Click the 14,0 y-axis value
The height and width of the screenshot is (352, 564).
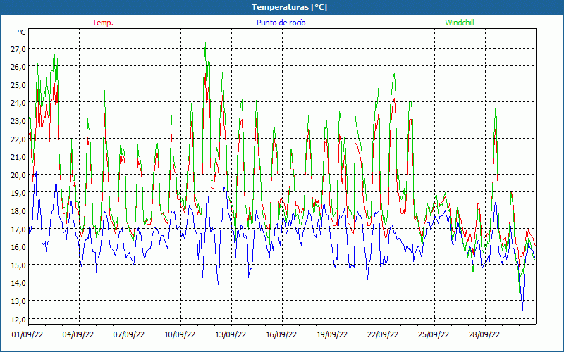point(18,283)
